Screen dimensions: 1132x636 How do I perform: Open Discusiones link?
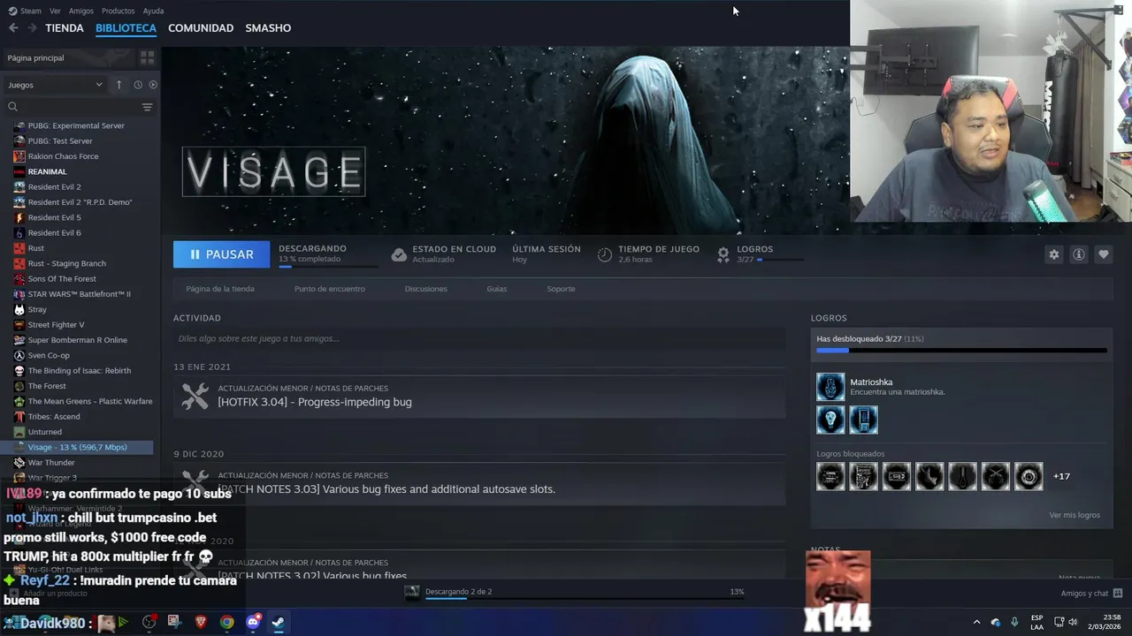coord(426,289)
